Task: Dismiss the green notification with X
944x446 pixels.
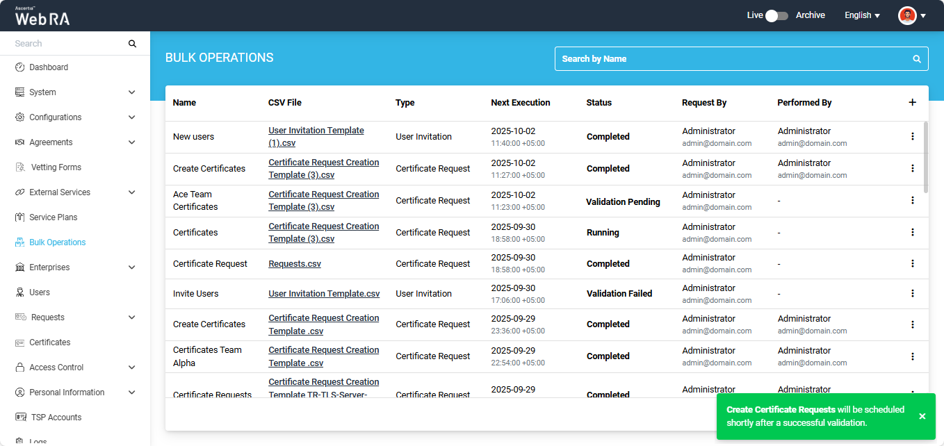Action: point(922,416)
